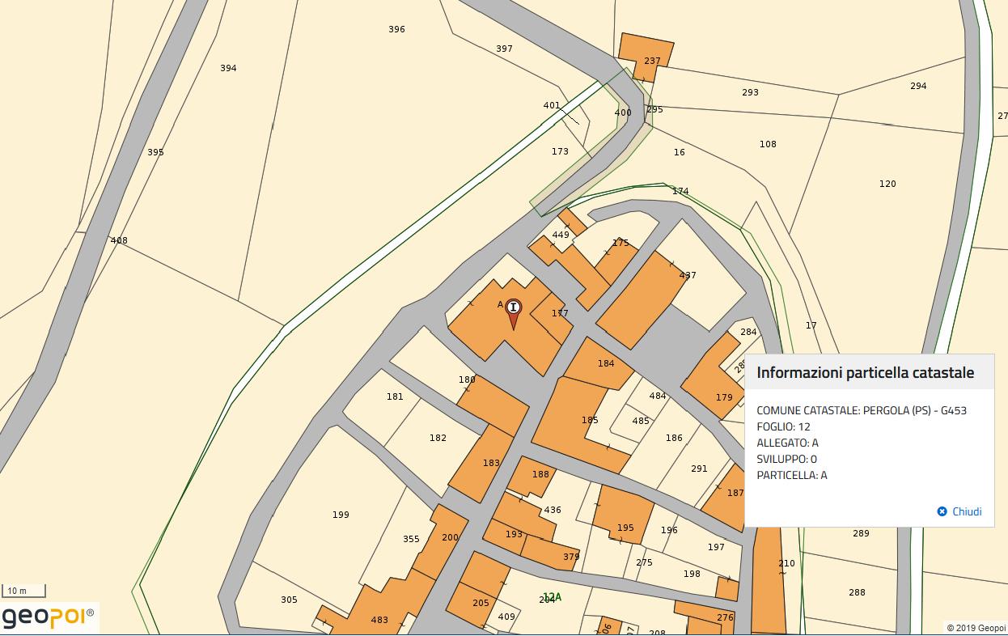Image resolution: width=1008 pixels, height=636 pixels.
Task: Select parcel 199
Action: click(x=341, y=515)
